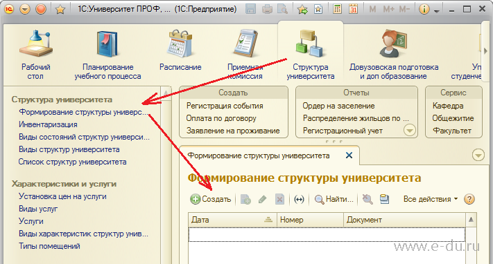Click the navigation panel scroll up arrow

166,93
